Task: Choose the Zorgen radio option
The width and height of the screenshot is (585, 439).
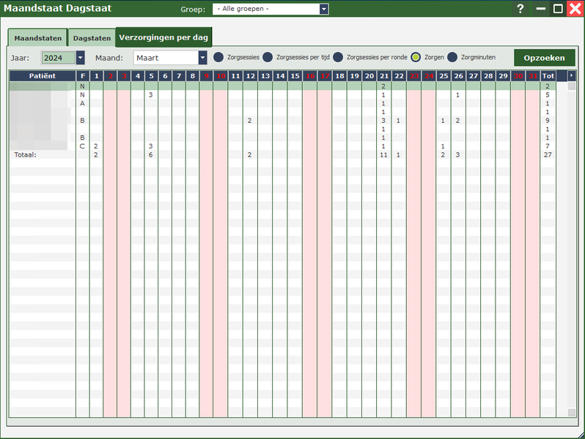Action: click(x=416, y=57)
